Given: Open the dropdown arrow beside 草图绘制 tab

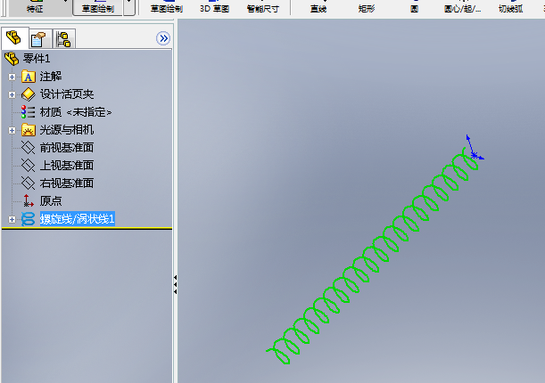Looking at the screenshot, I should pyautogui.click(x=129, y=7).
